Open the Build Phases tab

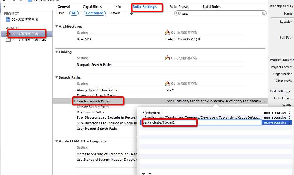click(x=179, y=7)
